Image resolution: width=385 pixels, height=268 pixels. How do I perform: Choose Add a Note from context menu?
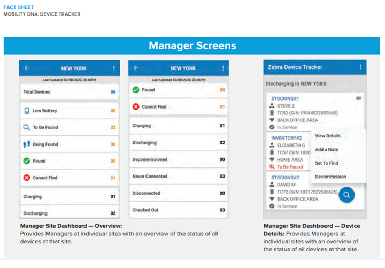click(326, 149)
